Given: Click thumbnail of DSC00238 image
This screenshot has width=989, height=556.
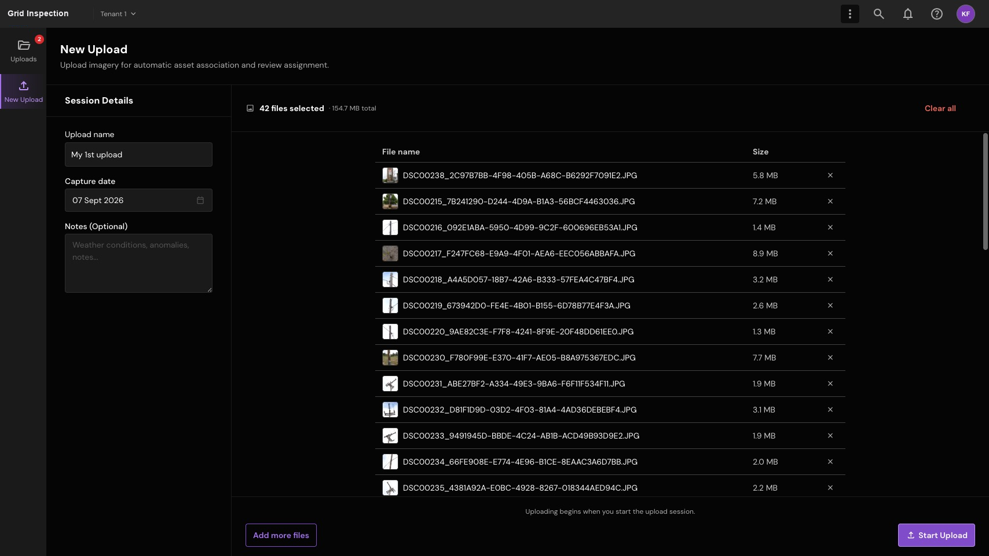Looking at the screenshot, I should pos(390,175).
